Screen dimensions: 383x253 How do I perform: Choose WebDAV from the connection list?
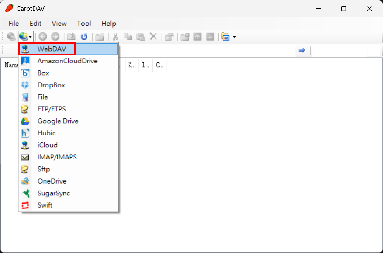coord(68,49)
